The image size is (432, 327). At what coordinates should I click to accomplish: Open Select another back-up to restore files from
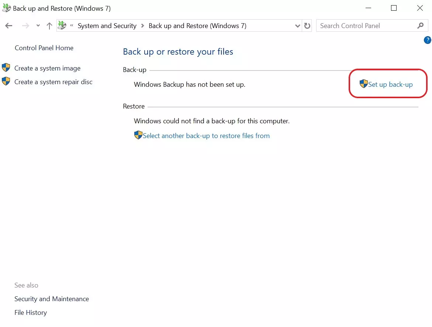pos(206,136)
